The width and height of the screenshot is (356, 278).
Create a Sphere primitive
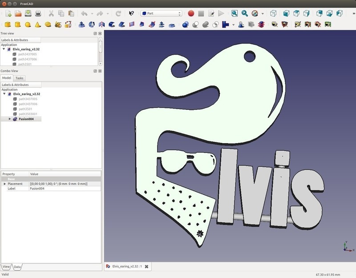point(28,24)
